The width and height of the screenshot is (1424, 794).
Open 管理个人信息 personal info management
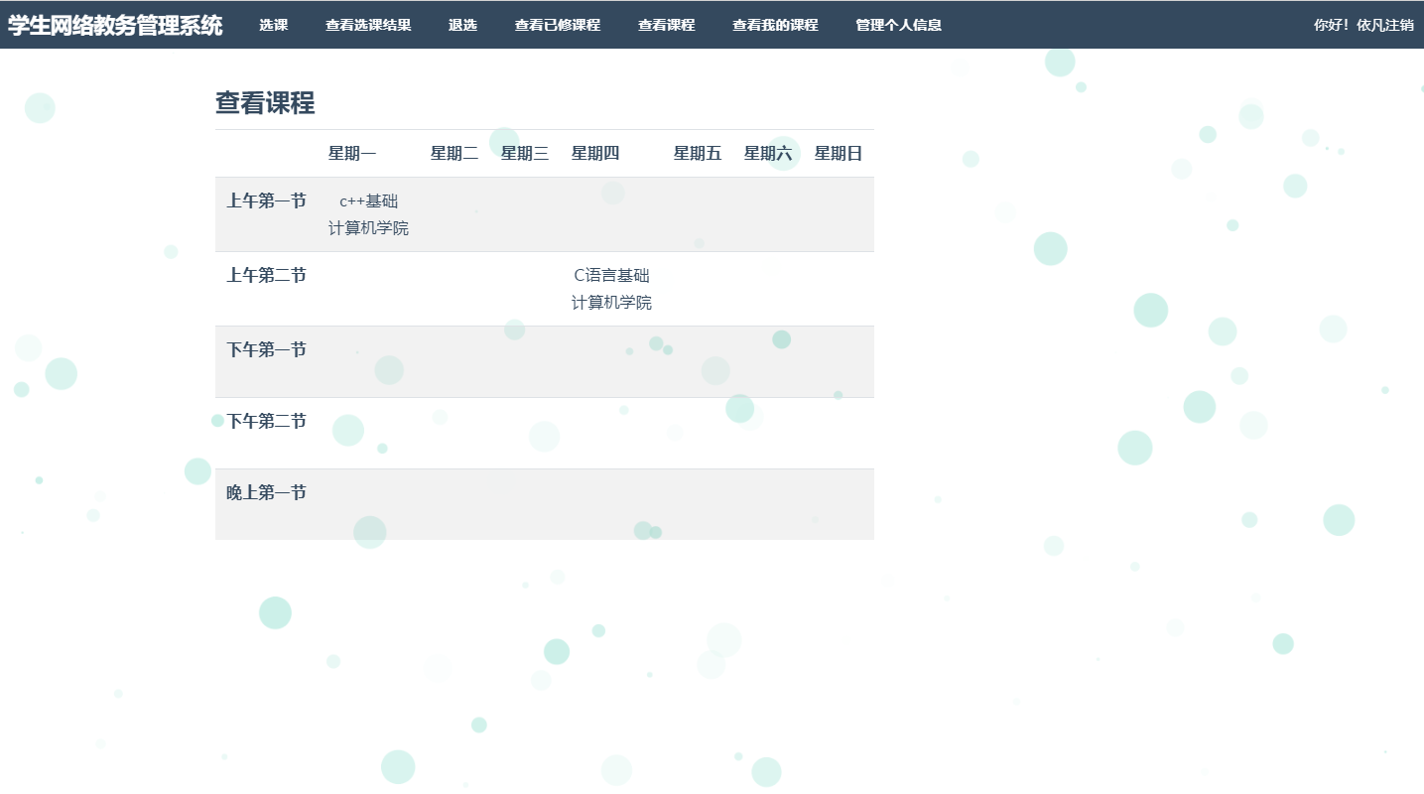tap(896, 25)
